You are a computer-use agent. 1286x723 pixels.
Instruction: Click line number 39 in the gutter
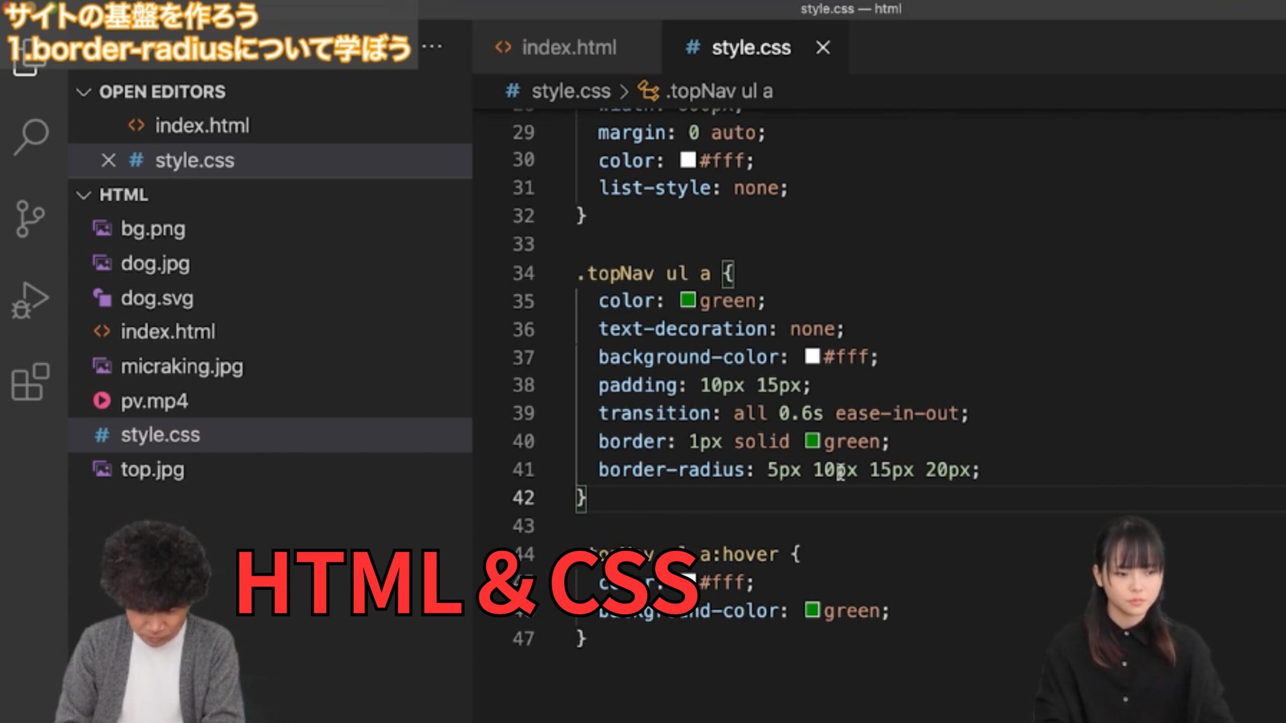523,413
